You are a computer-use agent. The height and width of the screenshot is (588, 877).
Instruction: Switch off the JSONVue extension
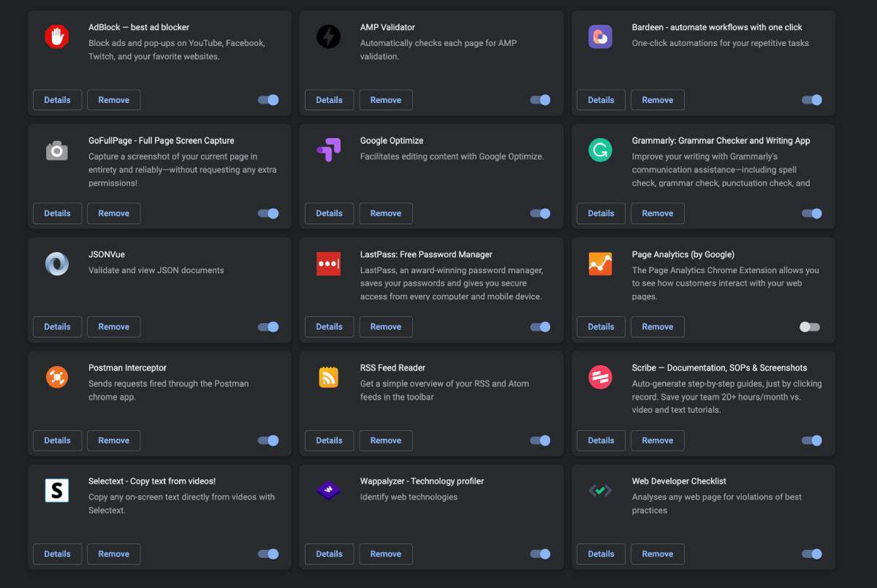tap(268, 327)
